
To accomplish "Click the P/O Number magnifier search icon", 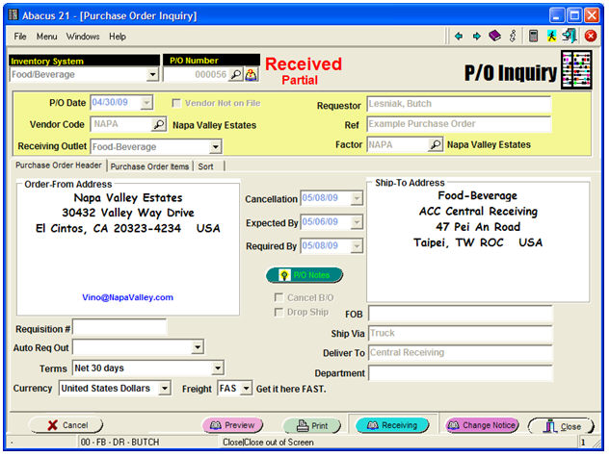I will click(x=236, y=74).
